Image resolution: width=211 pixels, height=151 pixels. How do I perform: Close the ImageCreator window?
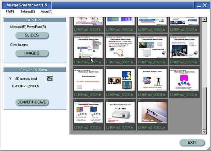[x=205, y=5]
